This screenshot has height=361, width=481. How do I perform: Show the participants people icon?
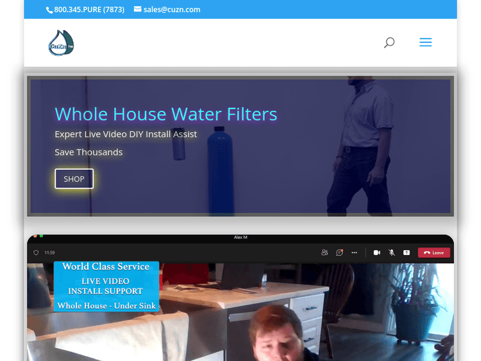pos(325,253)
